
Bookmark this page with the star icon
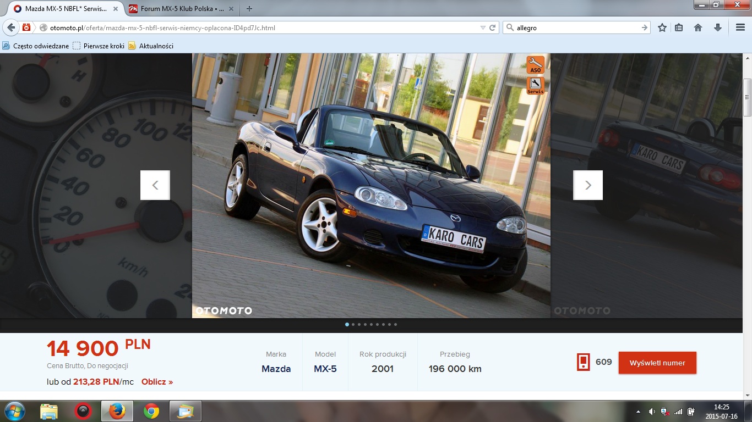(x=662, y=27)
